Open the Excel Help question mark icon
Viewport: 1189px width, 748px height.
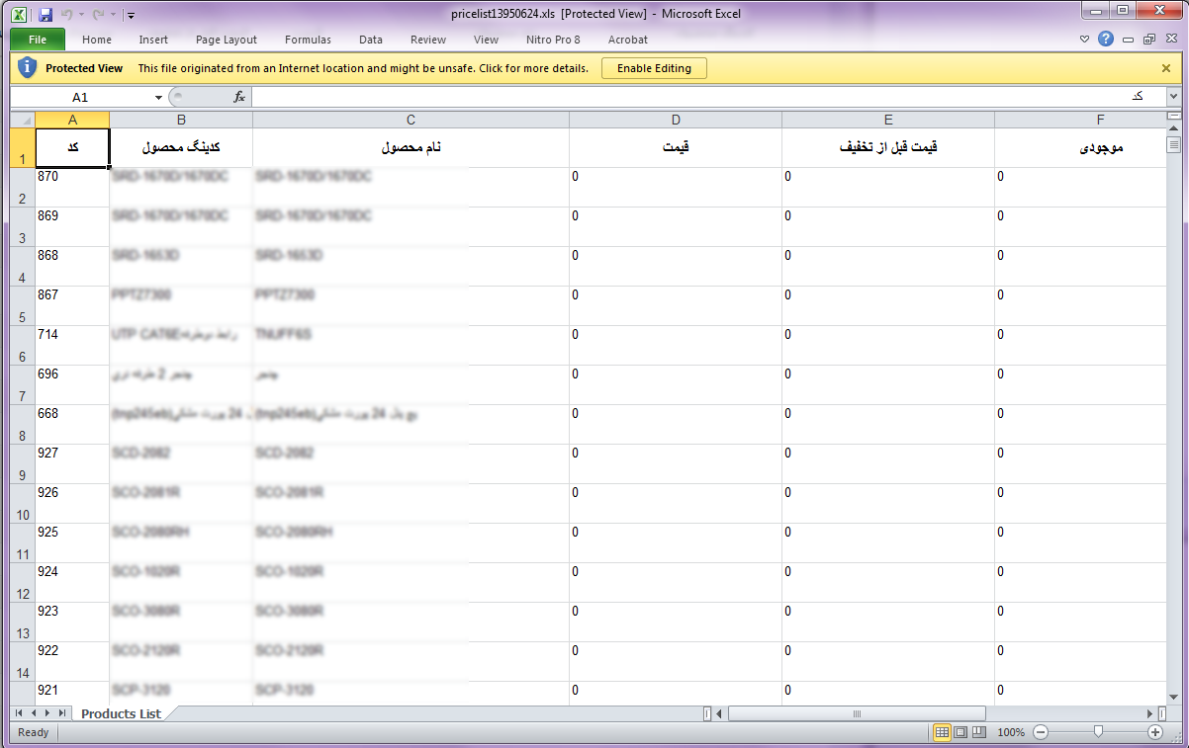click(1106, 40)
